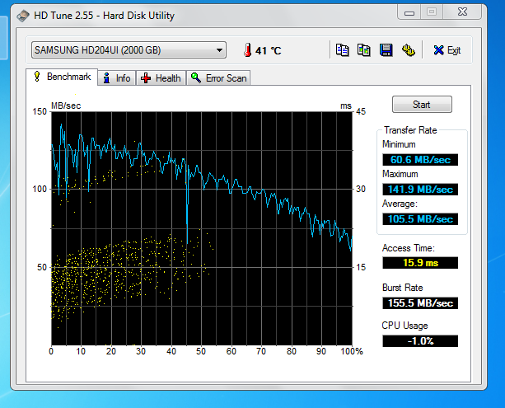Click the copy screenshot to clipboard icon
This screenshot has height=408, width=505.
(364, 50)
